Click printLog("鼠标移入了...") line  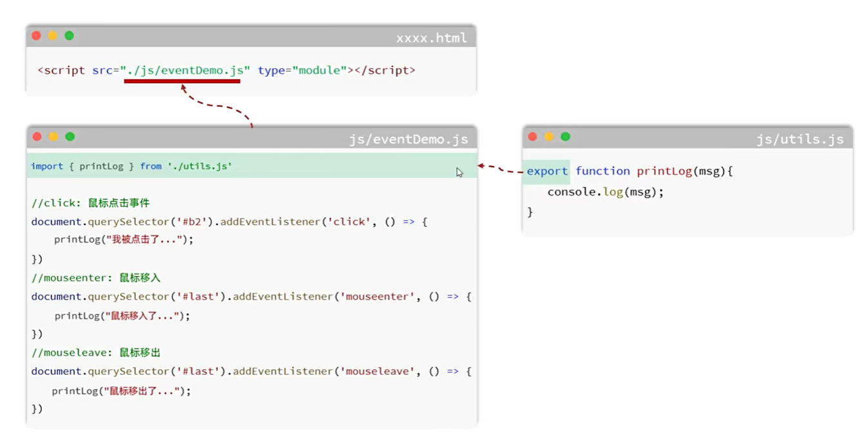[x=122, y=316]
